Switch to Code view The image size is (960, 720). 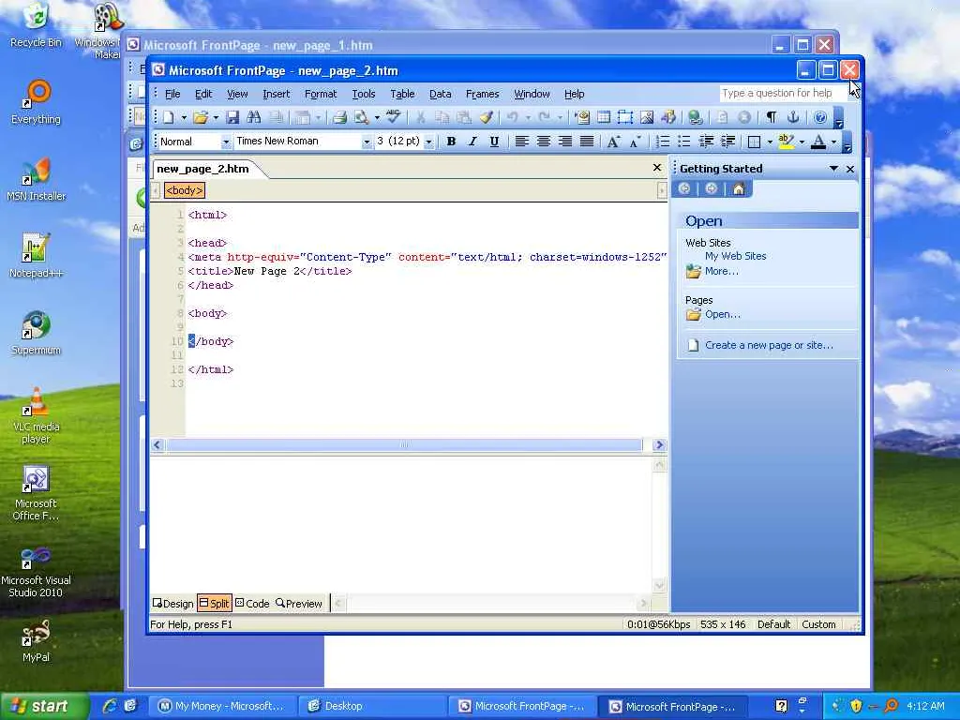pyautogui.click(x=252, y=603)
